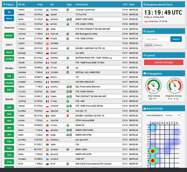Click the @ tag in the FR4PV row
The height and width of the screenshot is (172, 187).
pos(67,10)
